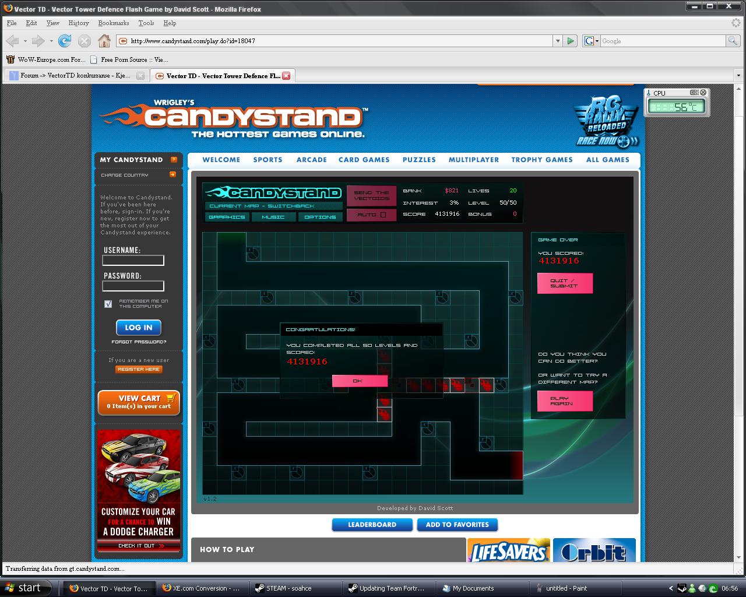Reload the page with the refresh icon
Screen dimensions: 746x597
tap(65, 41)
